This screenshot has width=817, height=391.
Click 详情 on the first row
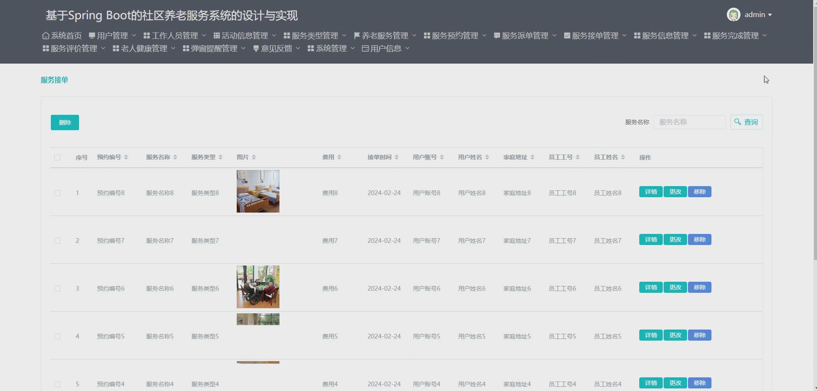(650, 192)
